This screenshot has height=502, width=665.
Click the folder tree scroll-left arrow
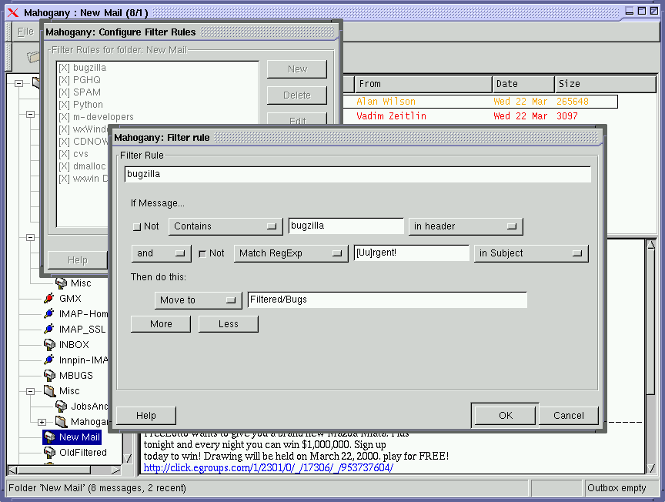[x=13, y=470]
